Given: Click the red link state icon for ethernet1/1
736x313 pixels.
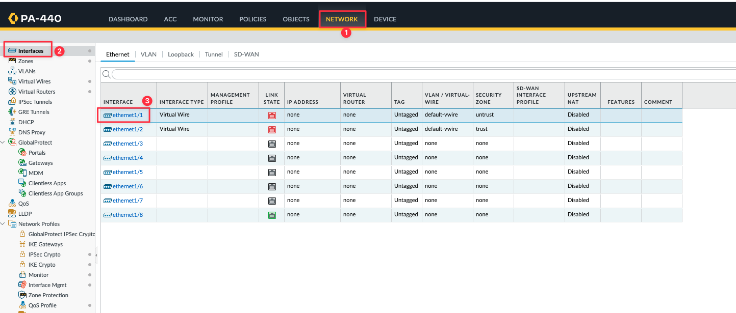Looking at the screenshot, I should click(x=272, y=116).
